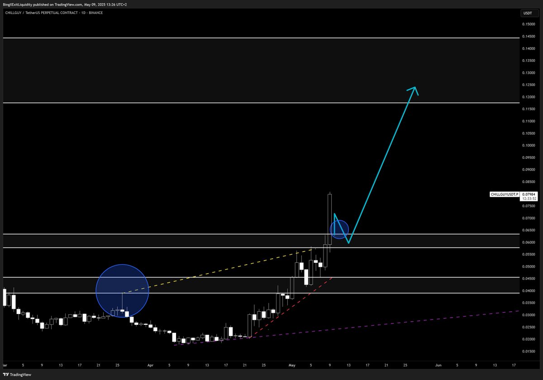This screenshot has width=543, height=380.
Task: Click the 0.14000 price axis label
Action: tap(528, 48)
